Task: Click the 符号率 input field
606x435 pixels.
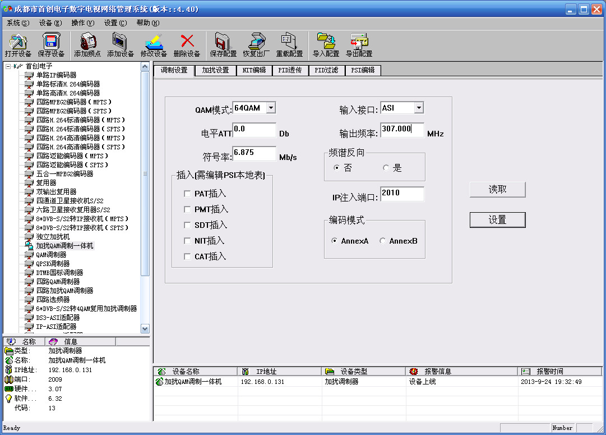Action: [x=255, y=153]
